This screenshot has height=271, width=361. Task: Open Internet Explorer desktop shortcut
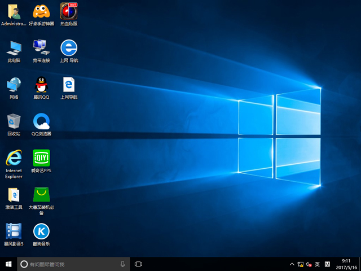14,158
